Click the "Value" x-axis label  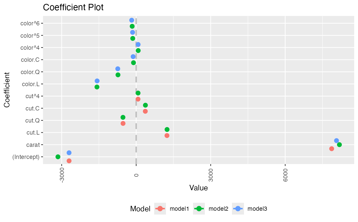pos(198,188)
